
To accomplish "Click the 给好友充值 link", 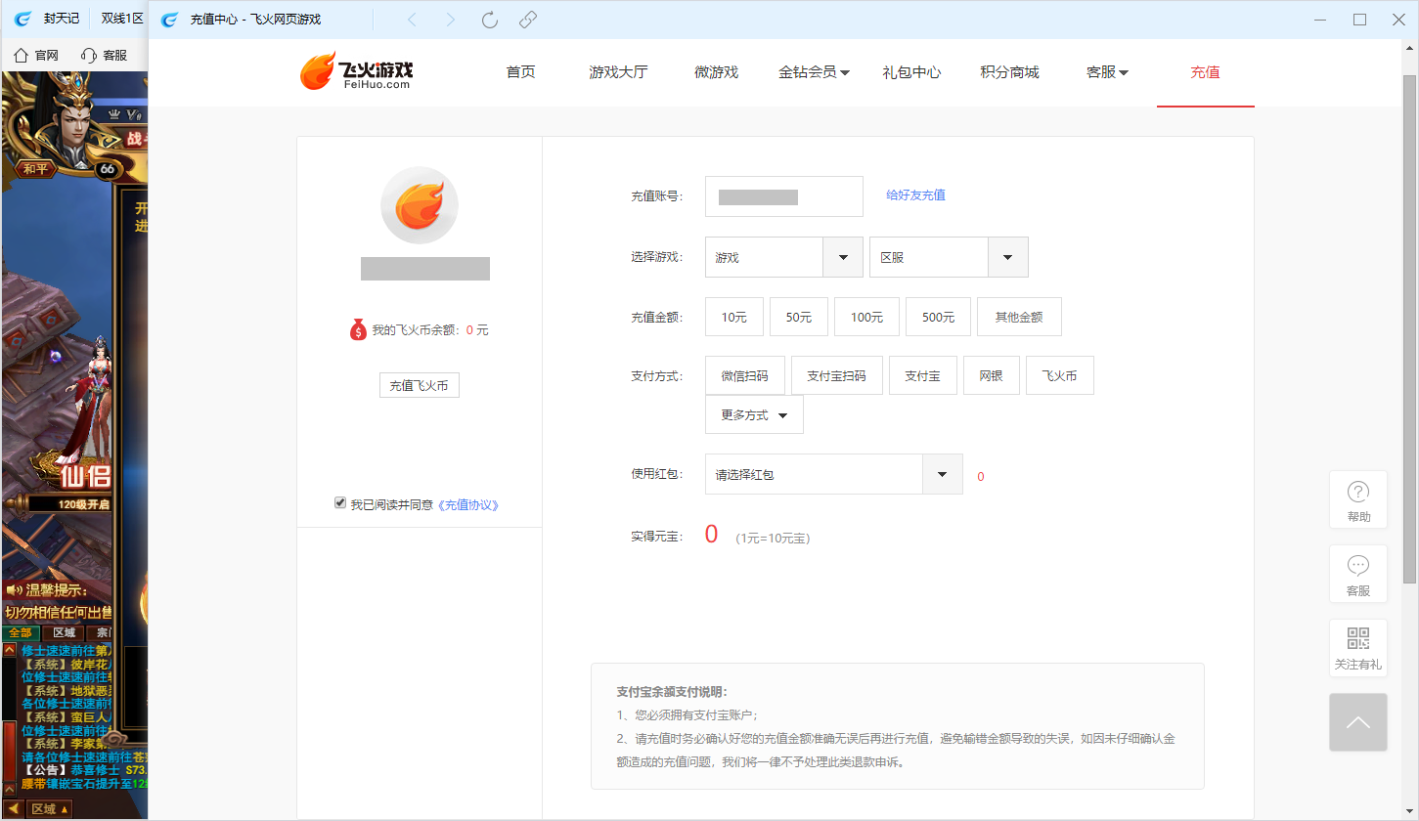I will point(915,194).
